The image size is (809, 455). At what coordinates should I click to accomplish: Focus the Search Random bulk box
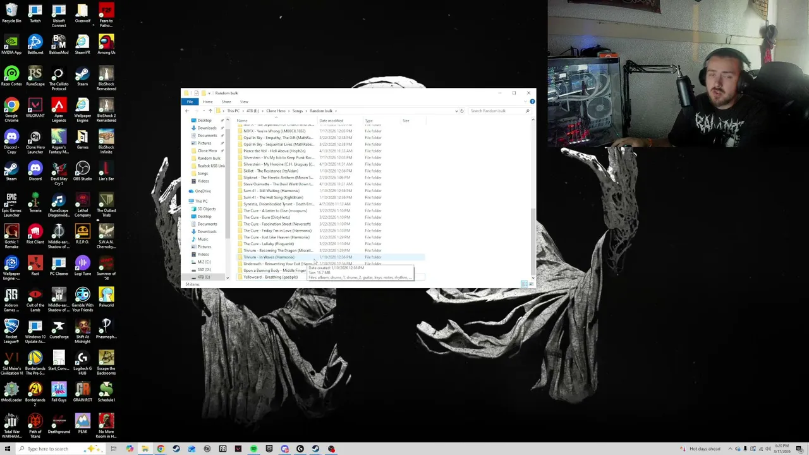(499, 111)
